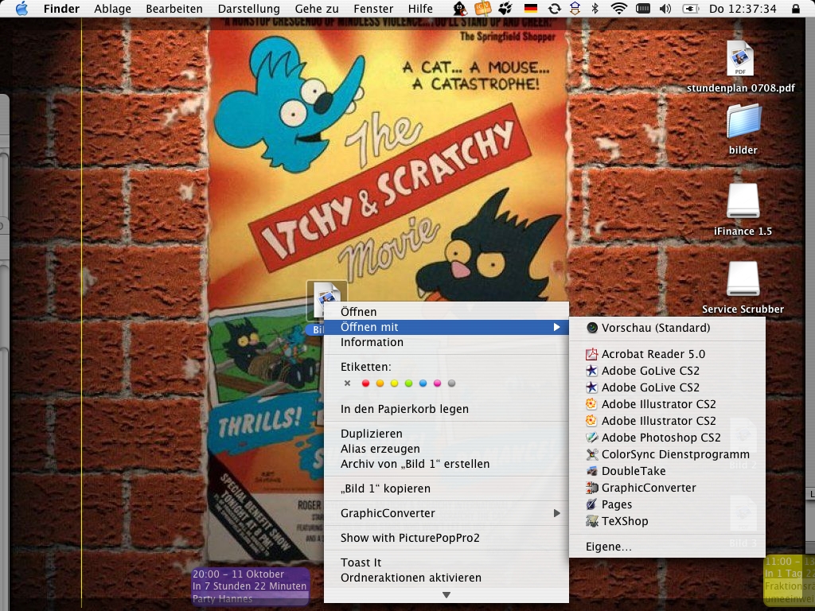Open the Hilfe menu

(420, 8)
